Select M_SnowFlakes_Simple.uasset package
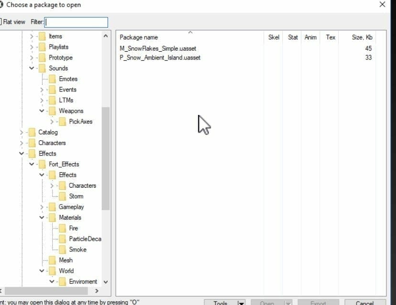The image size is (396, 305). (x=158, y=48)
